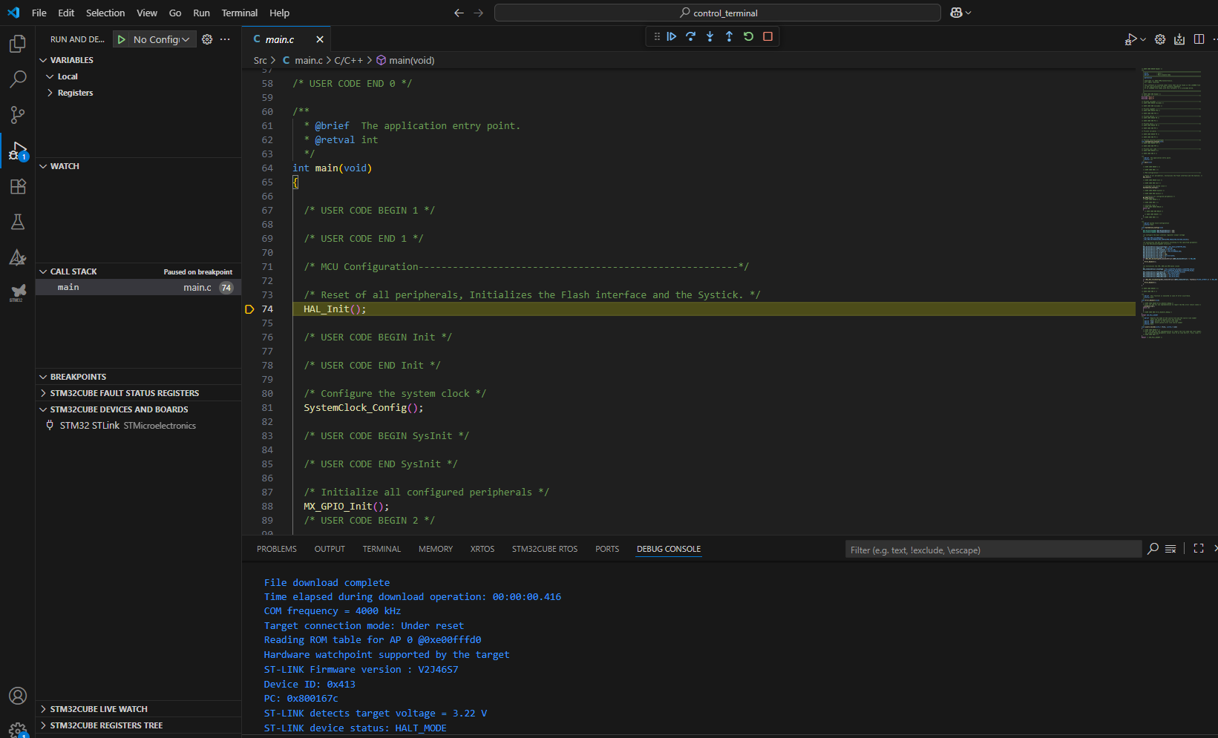
Task: Click the Src breadcrumb segment
Action: (x=260, y=60)
